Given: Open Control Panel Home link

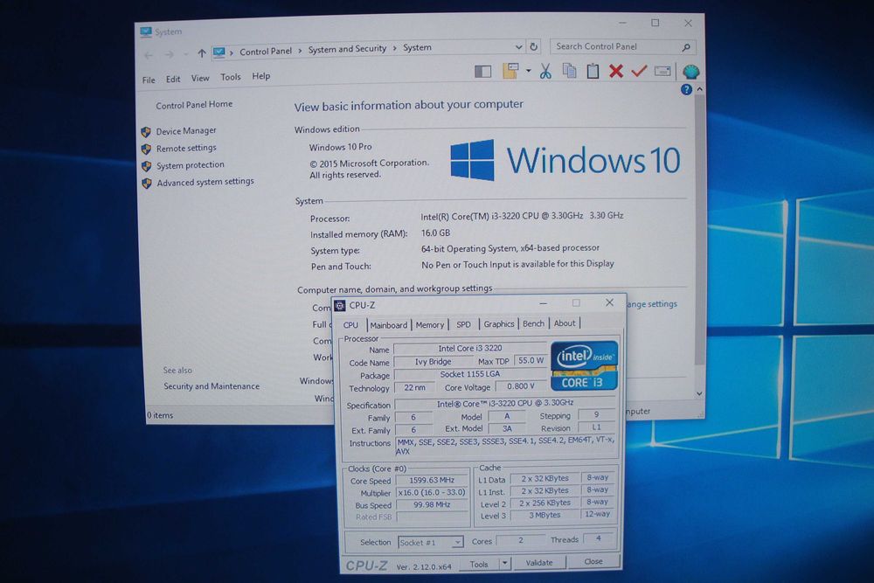Looking at the screenshot, I should 194,105.
